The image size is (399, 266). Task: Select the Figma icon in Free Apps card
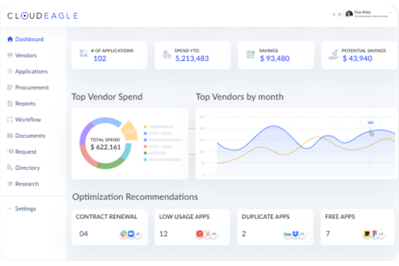[x=375, y=234]
